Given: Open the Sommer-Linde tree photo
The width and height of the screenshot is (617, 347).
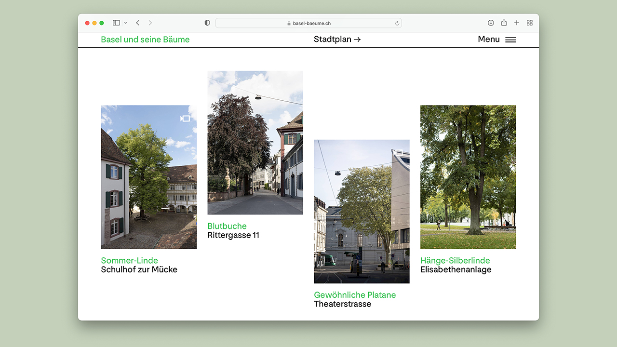Looking at the screenshot, I should tap(149, 177).
